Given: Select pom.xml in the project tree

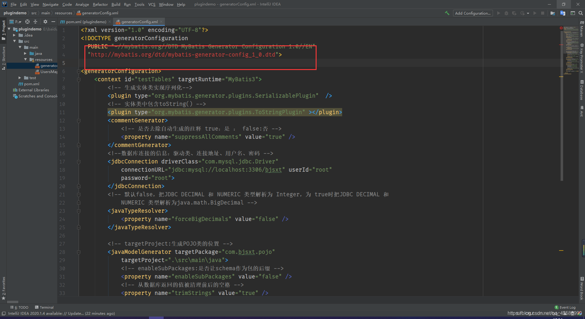Looking at the screenshot, I should click(29, 84).
